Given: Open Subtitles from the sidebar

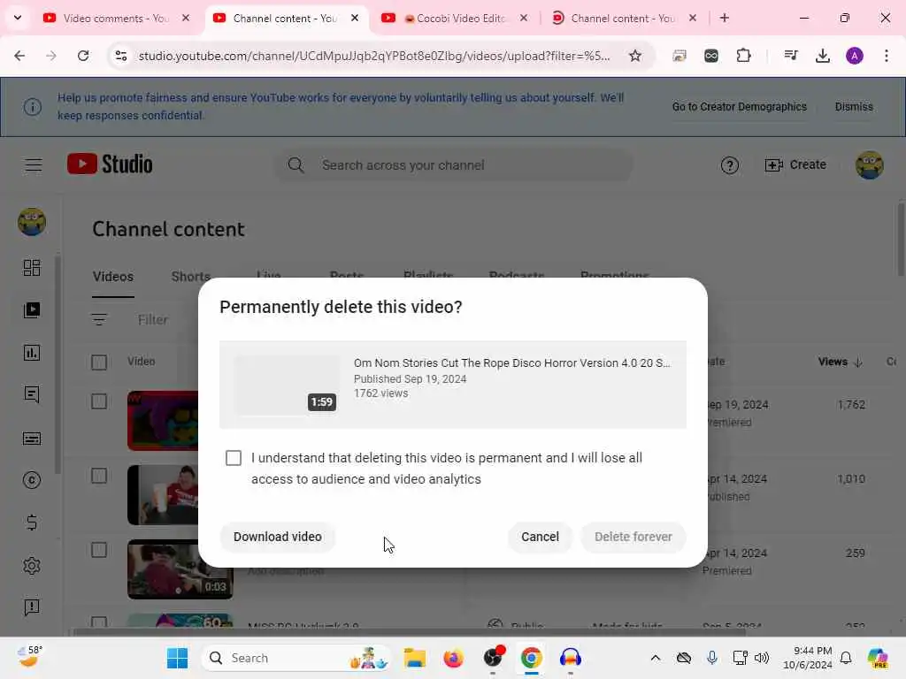Looking at the screenshot, I should click(32, 439).
